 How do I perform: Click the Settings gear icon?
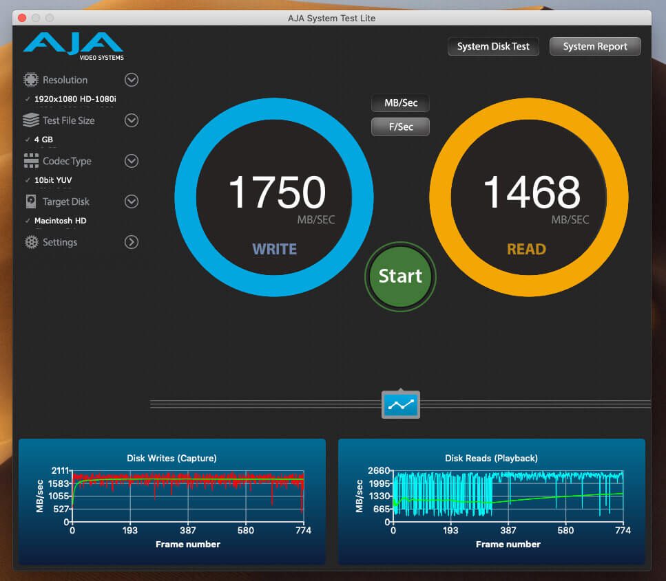coord(32,242)
